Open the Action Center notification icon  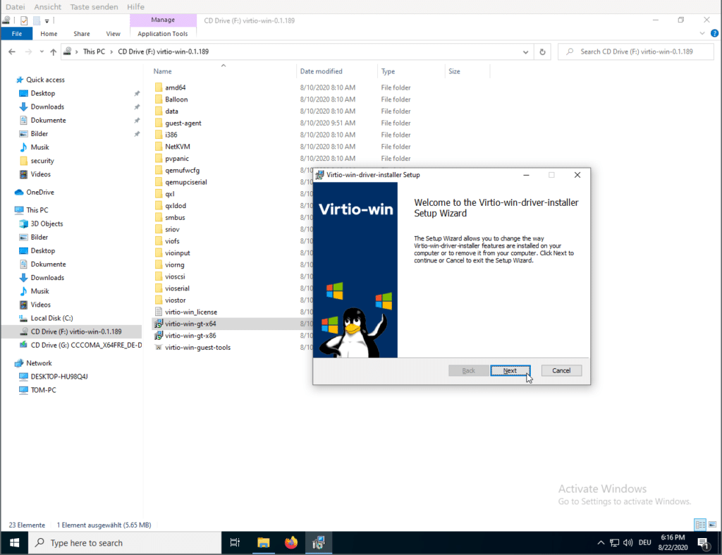click(704, 543)
